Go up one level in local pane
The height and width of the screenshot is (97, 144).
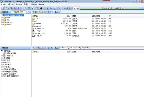click(33, 48)
